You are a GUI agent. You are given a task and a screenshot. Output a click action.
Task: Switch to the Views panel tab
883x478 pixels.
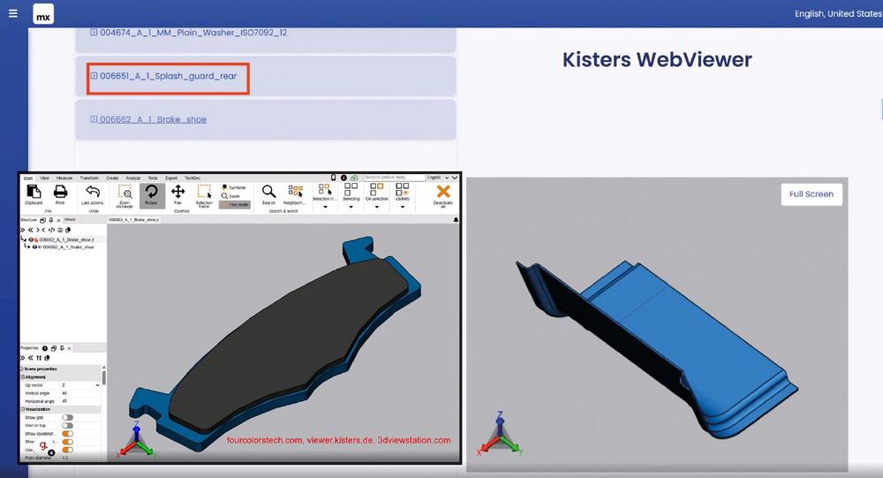(x=70, y=220)
